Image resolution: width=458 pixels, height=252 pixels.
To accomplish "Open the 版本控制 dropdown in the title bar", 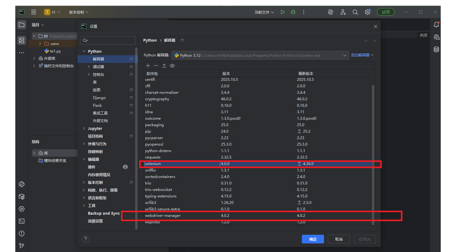I will (x=78, y=12).
